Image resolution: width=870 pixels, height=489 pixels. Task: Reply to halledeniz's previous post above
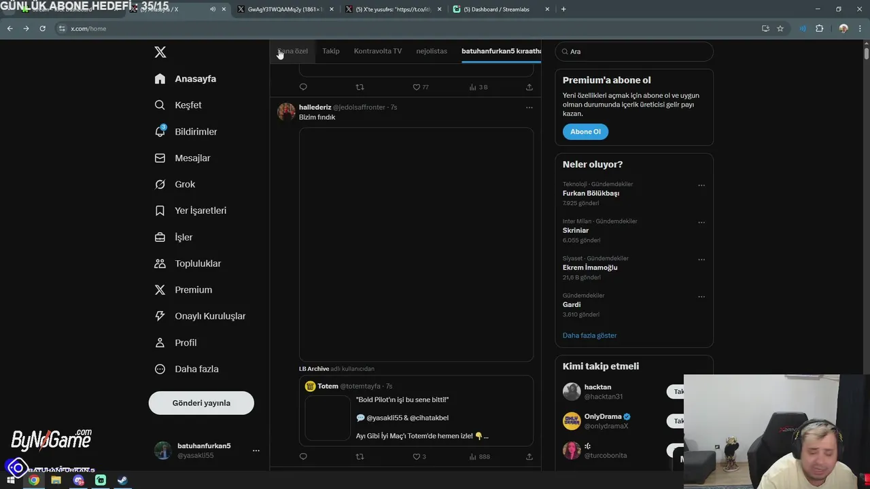click(x=303, y=87)
